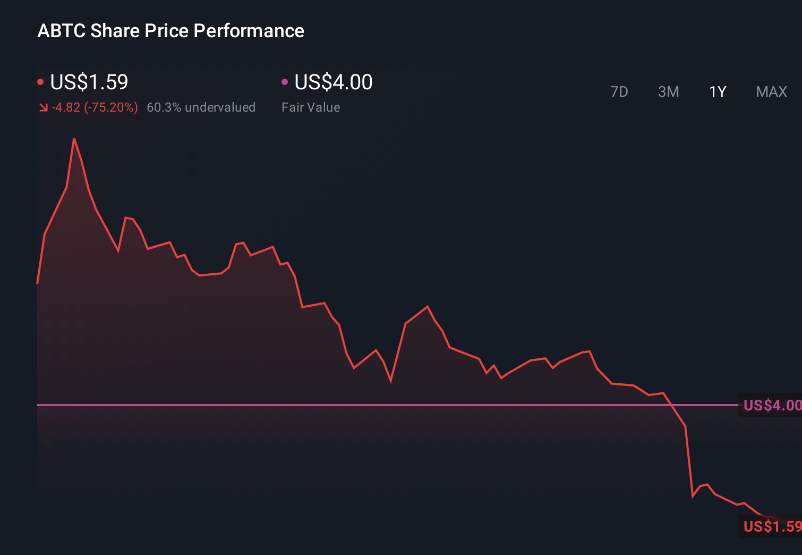Click the red downward trend arrow icon
This screenshot has width=802, height=555.
point(43,107)
